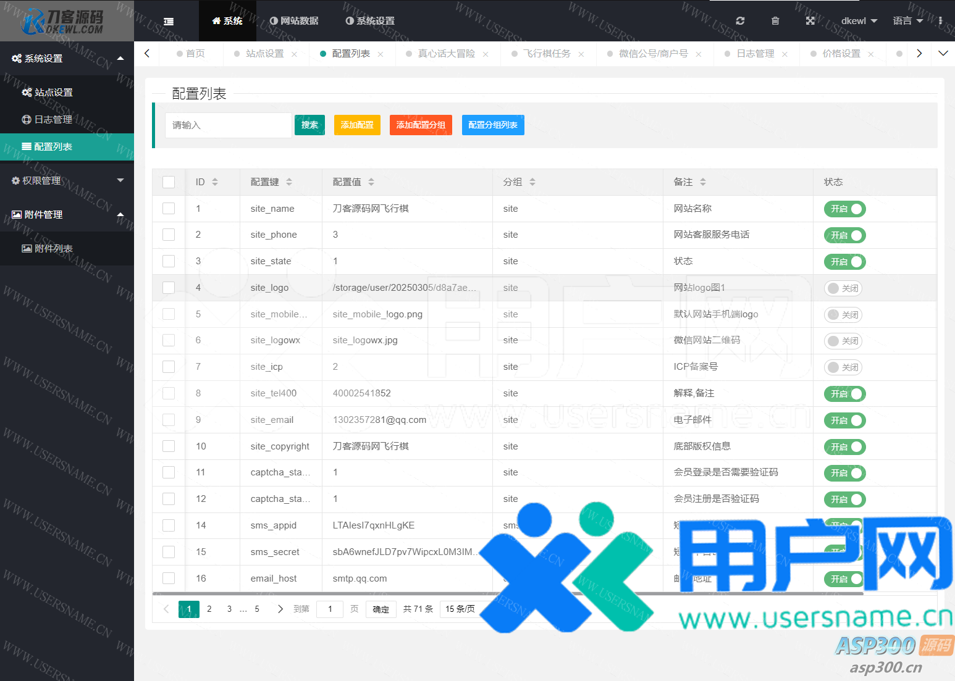The height and width of the screenshot is (681, 955).
Task: Open 站点设置 in the sidebar
Action: (67, 93)
